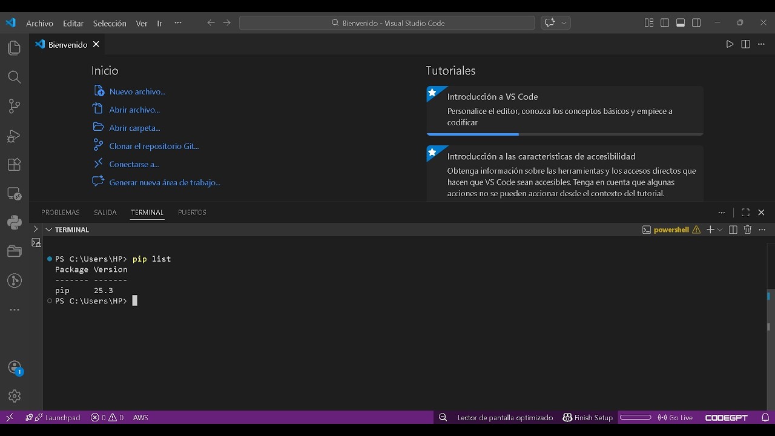The width and height of the screenshot is (775, 436).
Task: Go back in navigation history
Action: tap(211, 23)
